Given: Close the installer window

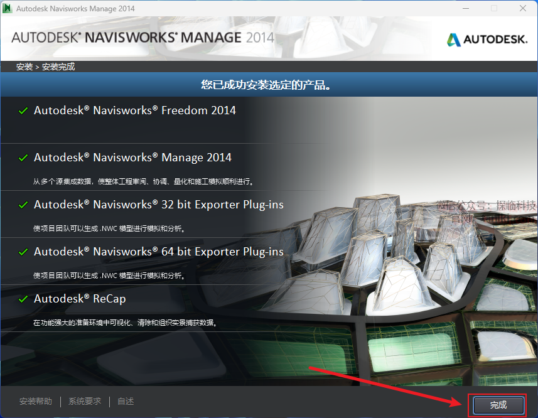Looking at the screenshot, I should click(522, 8).
